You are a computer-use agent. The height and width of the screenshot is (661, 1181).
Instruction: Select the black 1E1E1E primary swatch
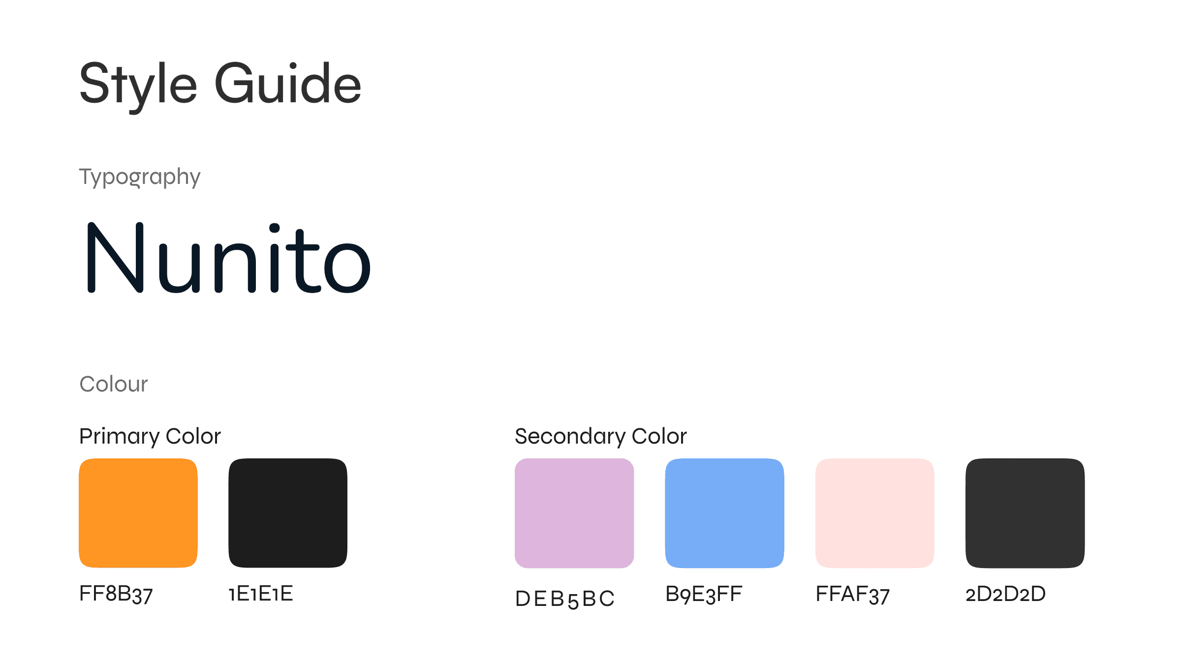[x=288, y=513]
